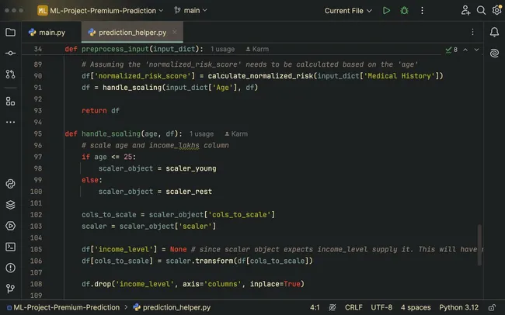
Task: Open the Commit tool window
Action: coord(10,53)
